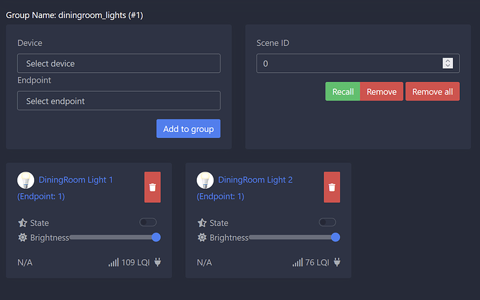The height and width of the screenshot is (300, 480).
Task: Delete DiningRoom Light 2 from group
Action: [x=332, y=187]
